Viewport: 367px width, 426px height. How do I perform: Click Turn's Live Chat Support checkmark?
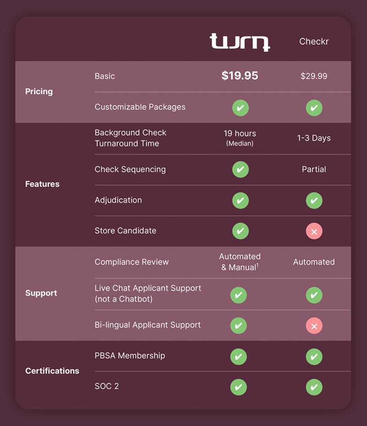pyautogui.click(x=239, y=295)
